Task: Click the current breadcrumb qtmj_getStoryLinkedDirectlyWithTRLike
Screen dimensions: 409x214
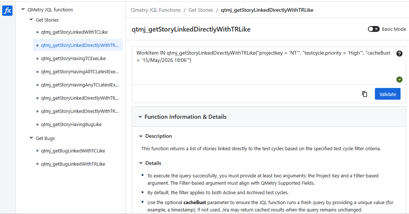Action: tap(267, 10)
